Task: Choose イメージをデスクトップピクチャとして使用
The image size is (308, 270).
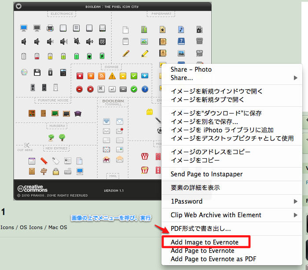Action: click(232, 138)
